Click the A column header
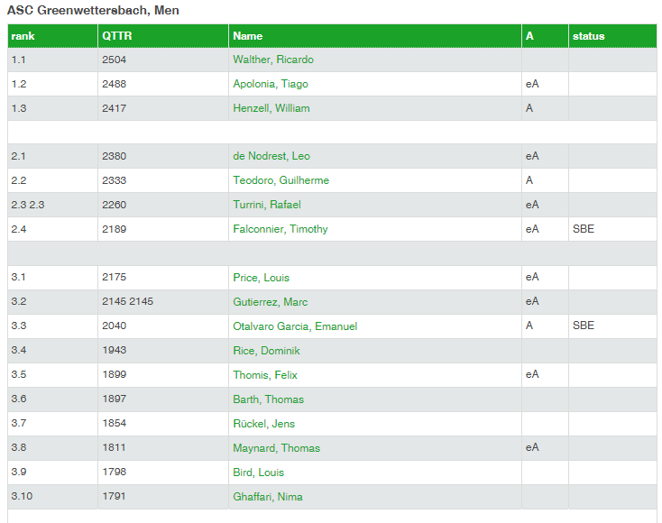Viewport: 662px width, 523px height. tap(545, 36)
